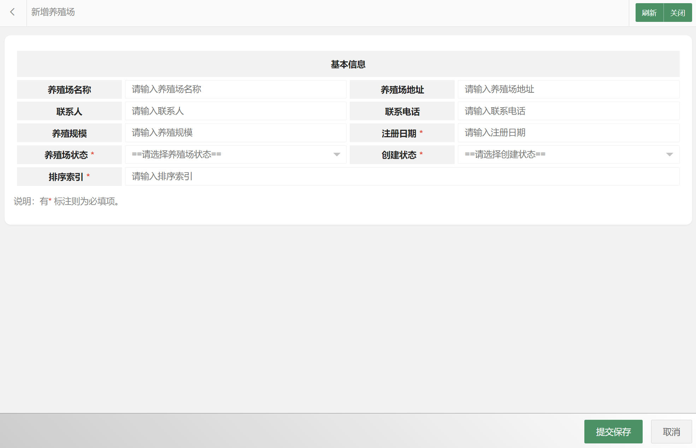696x448 pixels.
Task: Click 提交保存 to submit the form
Action: point(613,431)
